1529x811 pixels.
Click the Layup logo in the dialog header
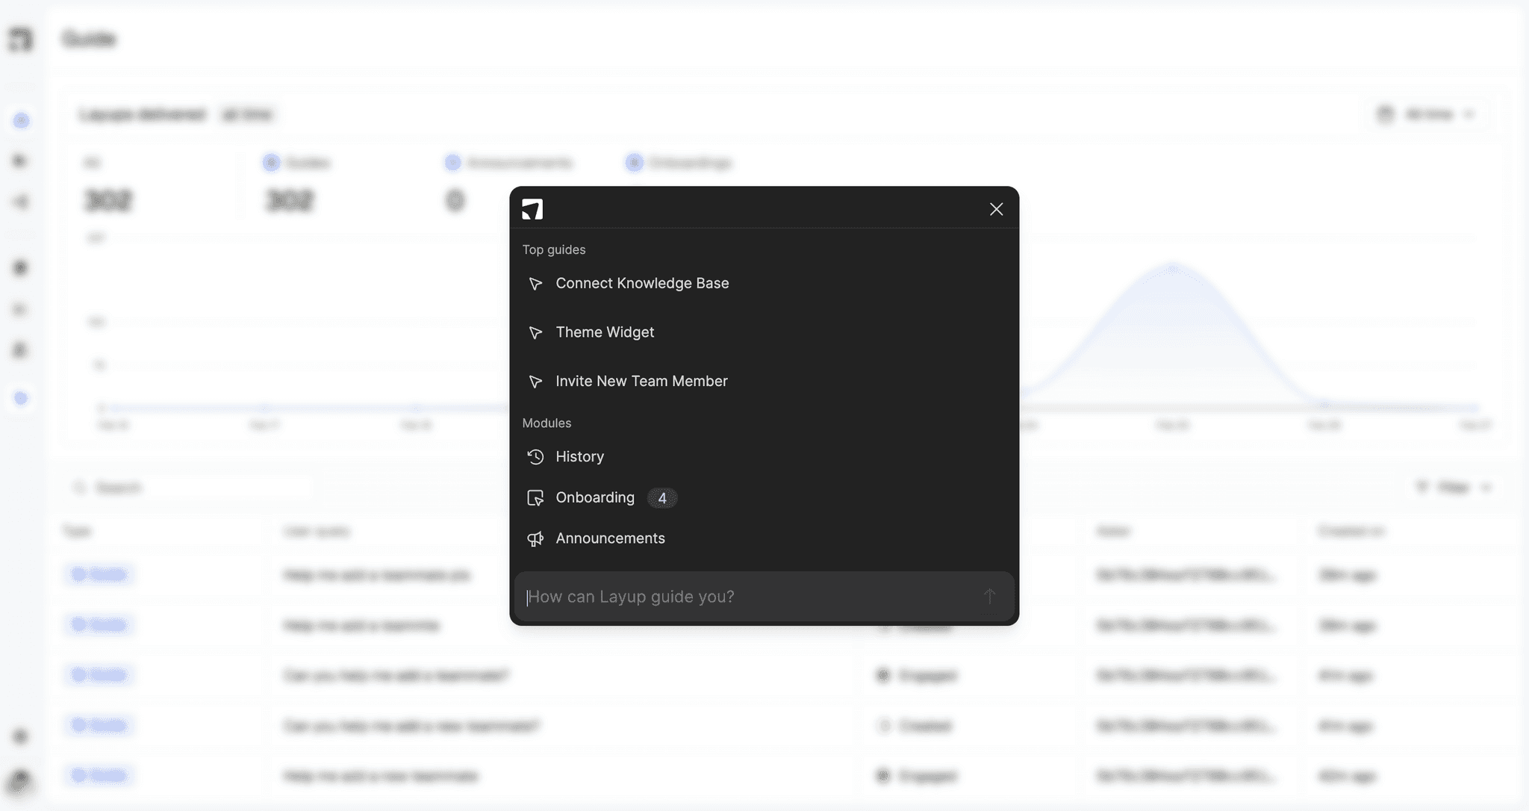(533, 209)
